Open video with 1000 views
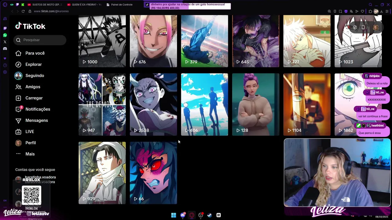Screen dimensions: 392x220 pyautogui.click(x=102, y=41)
